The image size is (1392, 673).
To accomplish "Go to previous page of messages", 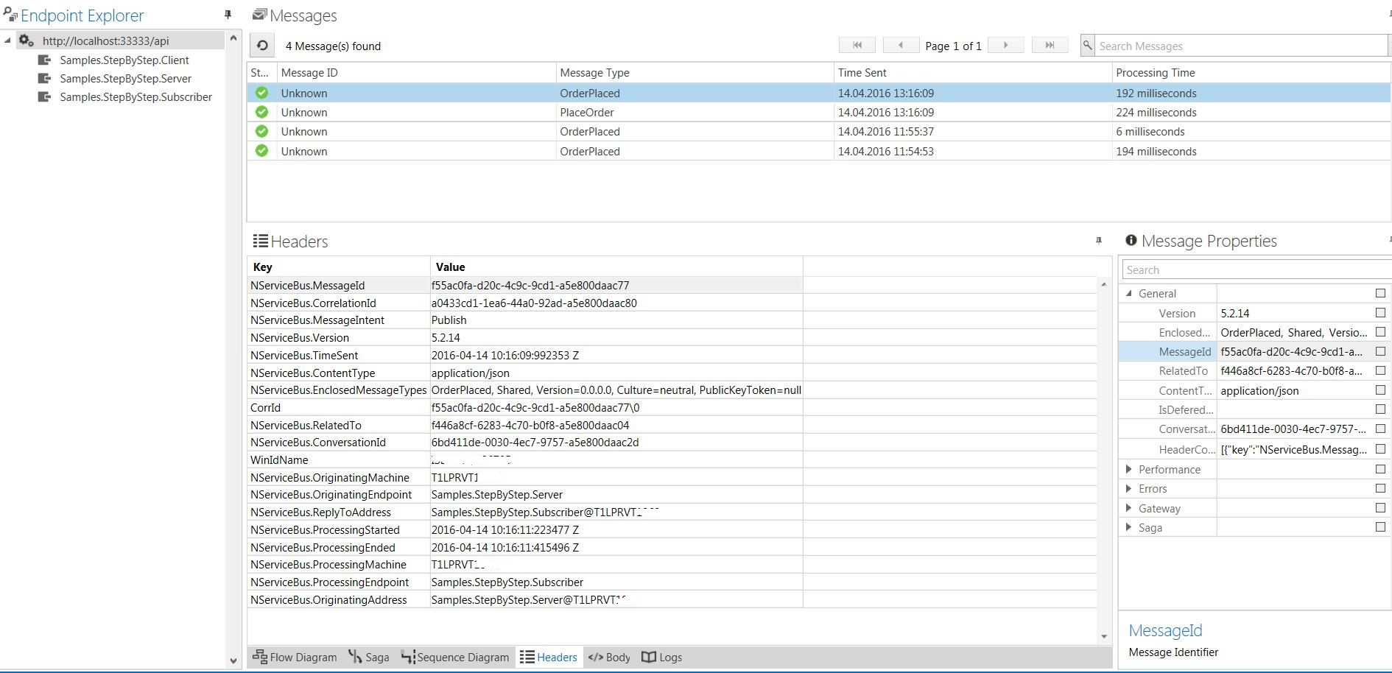I will [901, 46].
